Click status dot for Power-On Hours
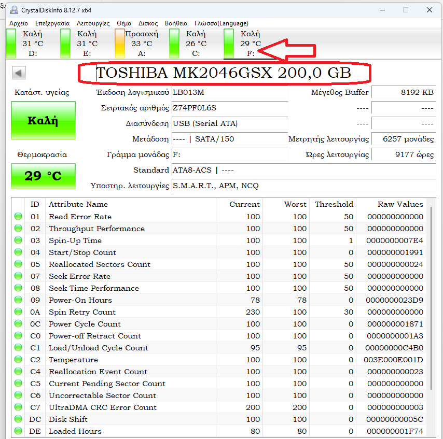The image size is (443, 439). coord(18,300)
